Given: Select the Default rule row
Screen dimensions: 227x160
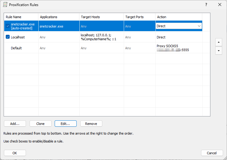Looking at the screenshot, I should click(x=16, y=48).
